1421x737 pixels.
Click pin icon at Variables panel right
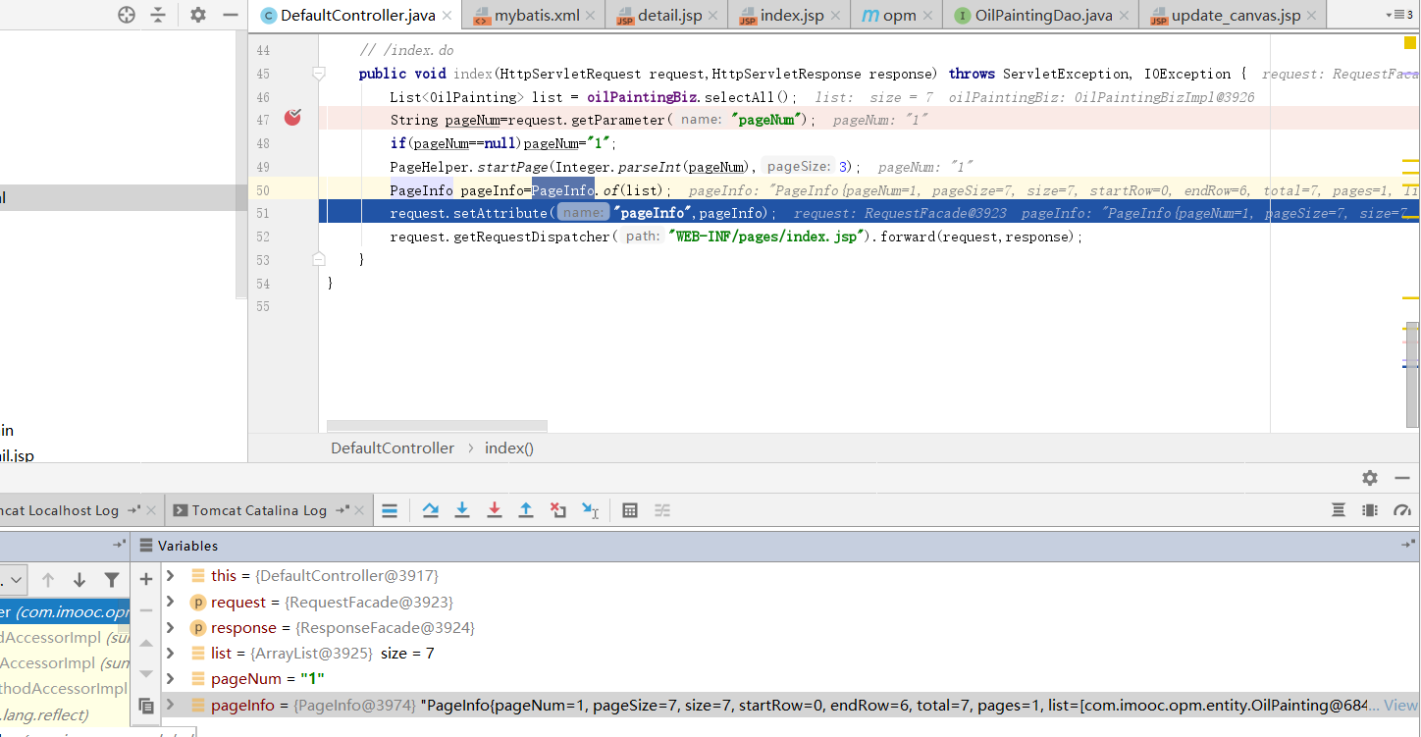1408,545
